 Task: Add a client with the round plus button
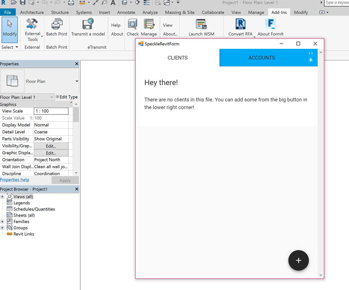pos(298,260)
